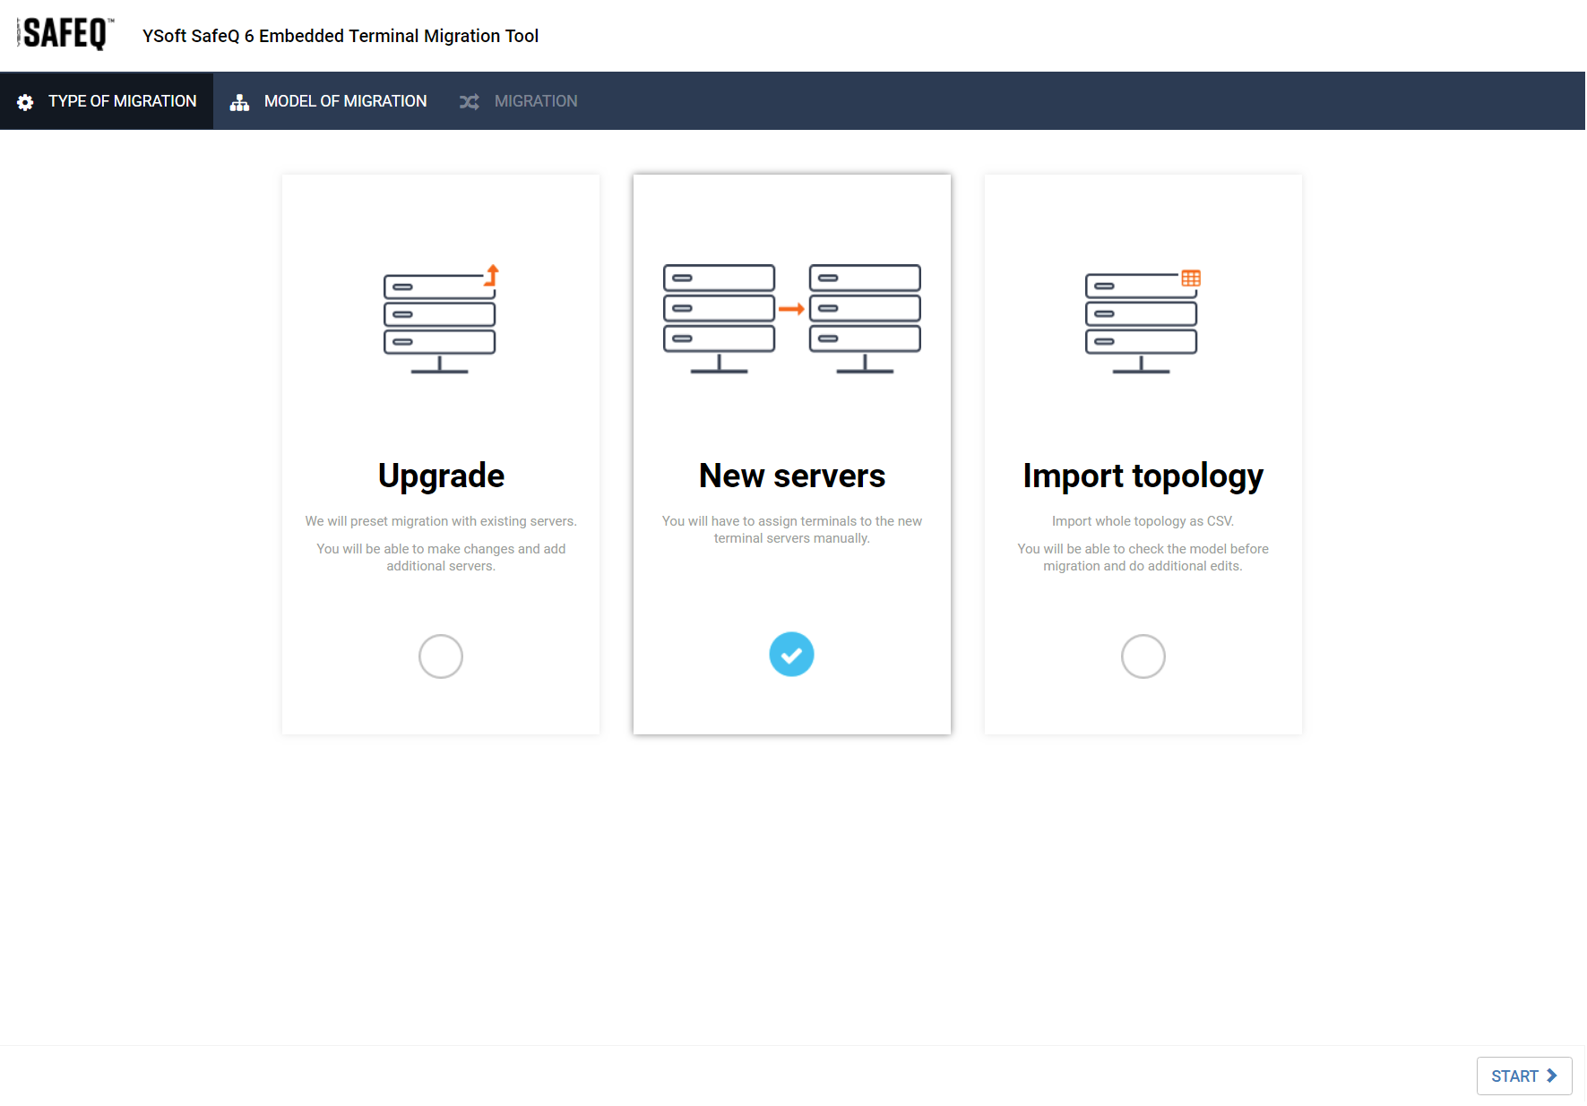1587x1106 pixels.
Task: Click the Import topology card heading
Action: [x=1143, y=476]
